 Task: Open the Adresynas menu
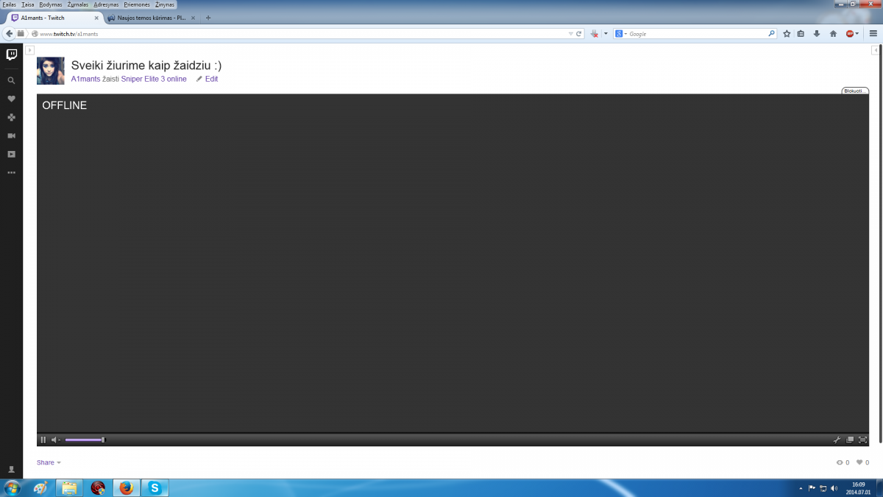107,4
